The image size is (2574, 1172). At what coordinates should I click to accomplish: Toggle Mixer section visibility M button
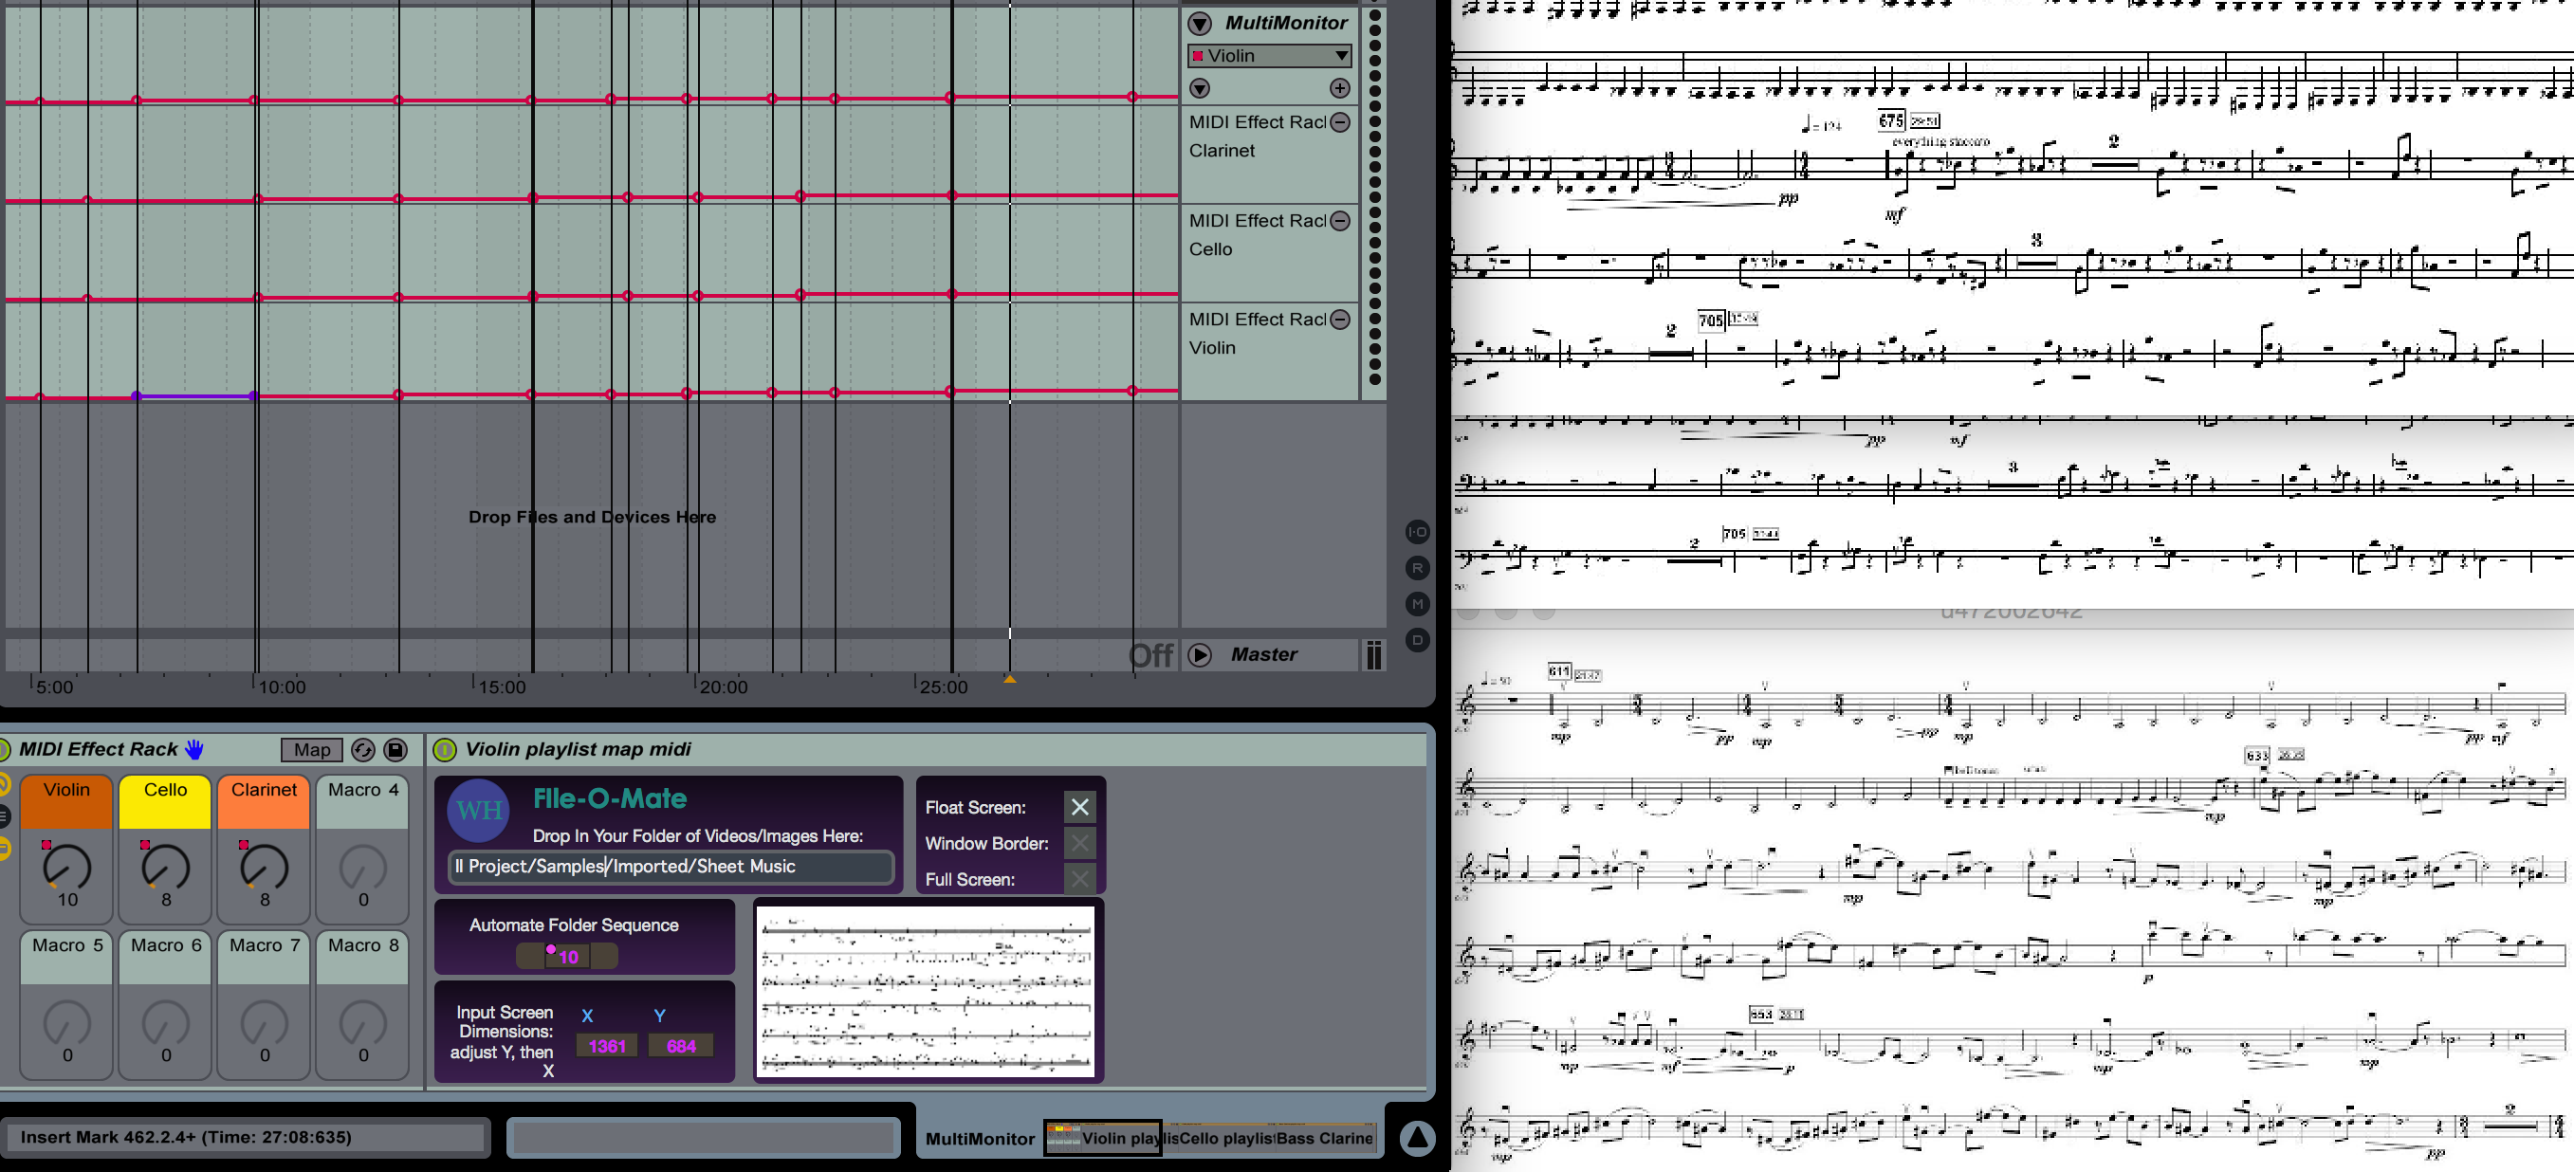(1417, 603)
